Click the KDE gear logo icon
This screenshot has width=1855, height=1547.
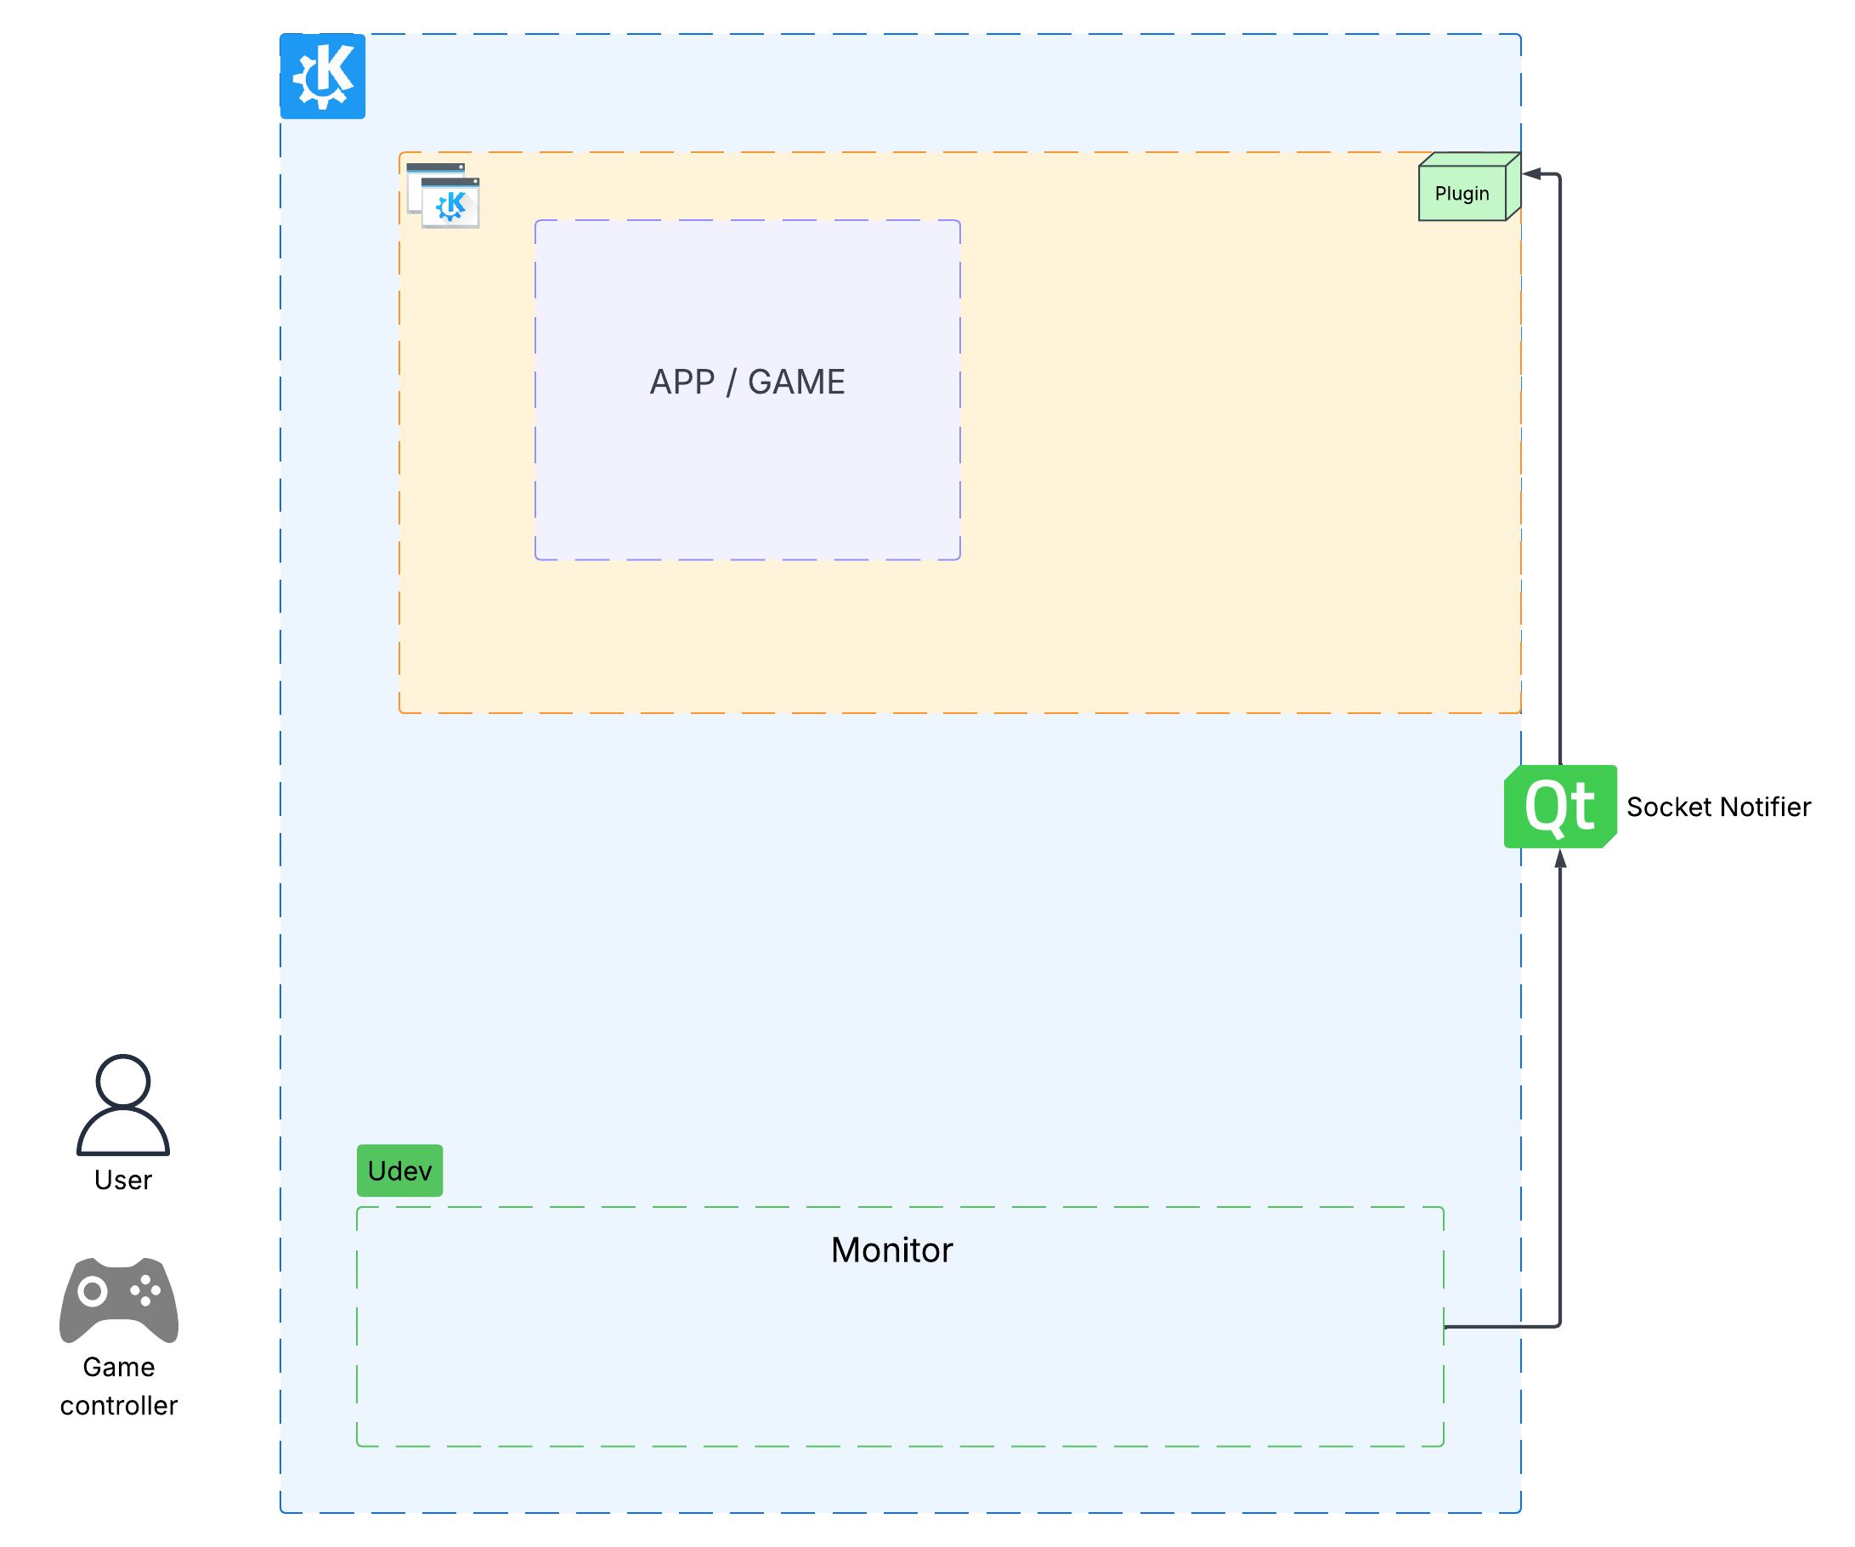click(322, 76)
